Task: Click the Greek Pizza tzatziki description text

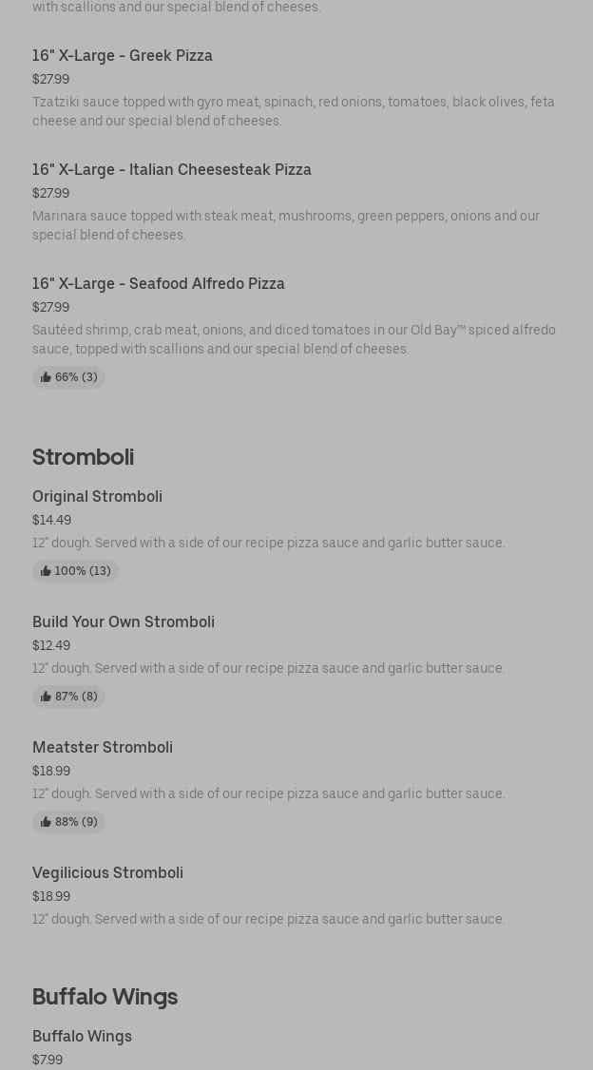Action: [293, 111]
